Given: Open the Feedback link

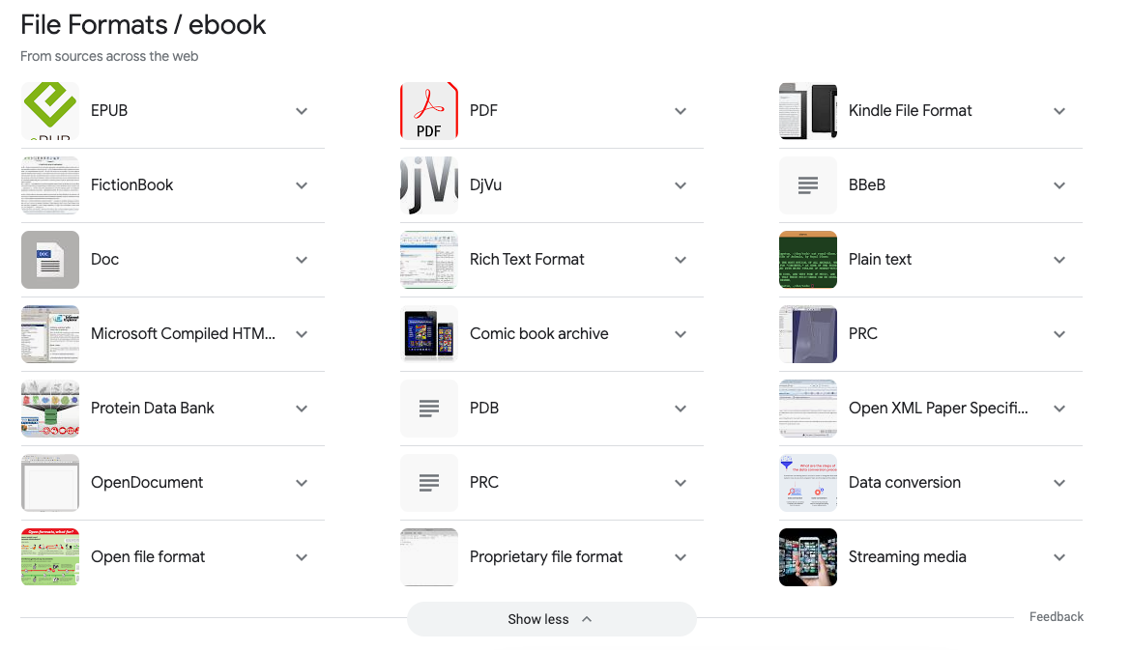Looking at the screenshot, I should [x=1056, y=616].
